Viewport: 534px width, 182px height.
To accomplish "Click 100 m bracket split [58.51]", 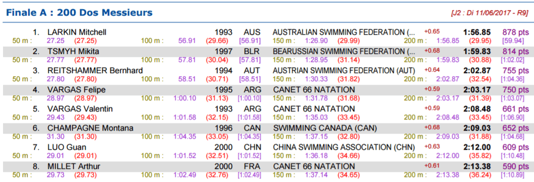I will [x=250, y=79].
